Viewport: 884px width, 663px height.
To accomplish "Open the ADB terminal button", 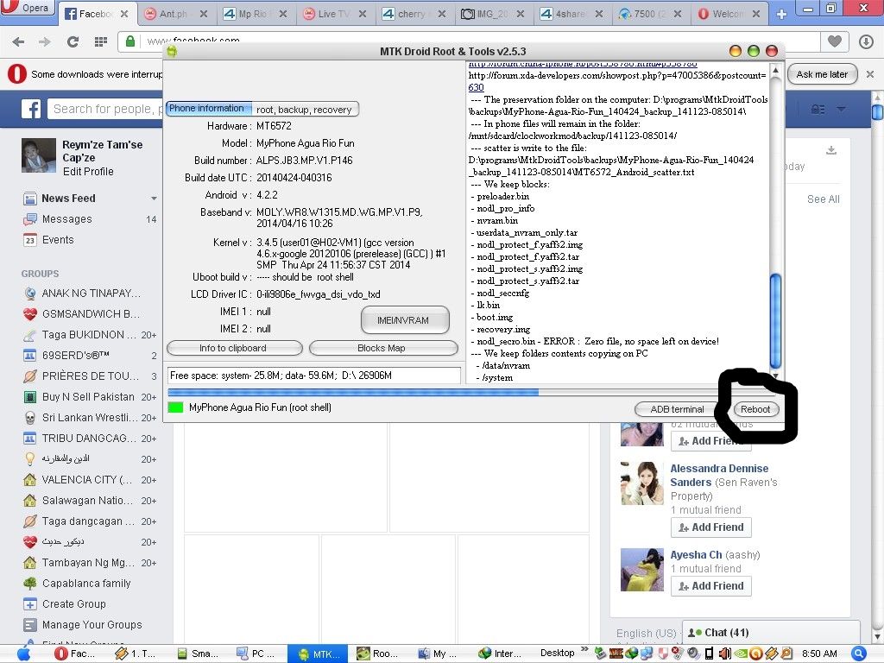I will pyautogui.click(x=678, y=409).
